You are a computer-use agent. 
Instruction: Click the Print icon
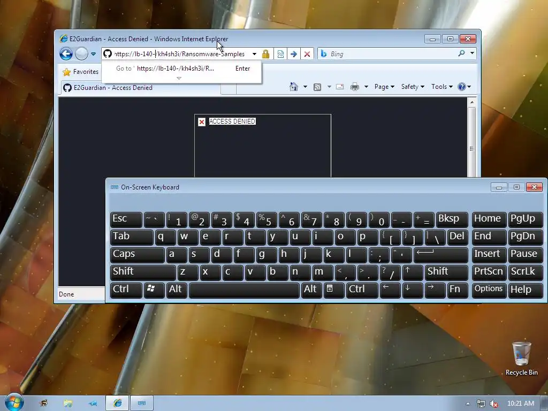[355, 87]
